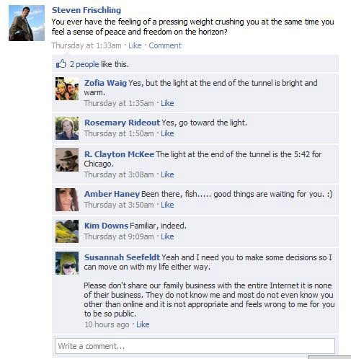Image resolution: width=351 pixels, height=359 pixels.
Task: Open Kim Downs' avatar thumbnail
Action: pos(67,231)
